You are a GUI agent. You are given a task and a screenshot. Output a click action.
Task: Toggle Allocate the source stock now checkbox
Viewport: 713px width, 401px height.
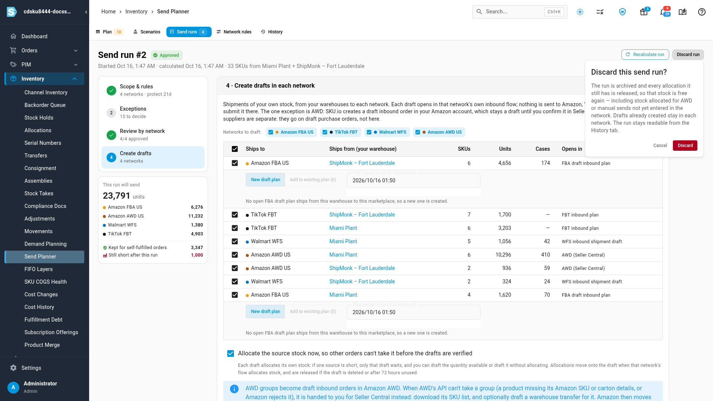(x=231, y=353)
